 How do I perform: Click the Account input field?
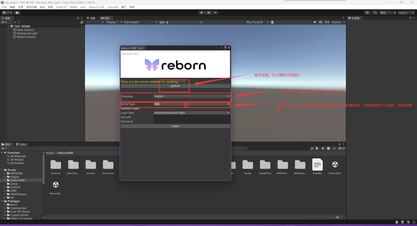point(191,117)
